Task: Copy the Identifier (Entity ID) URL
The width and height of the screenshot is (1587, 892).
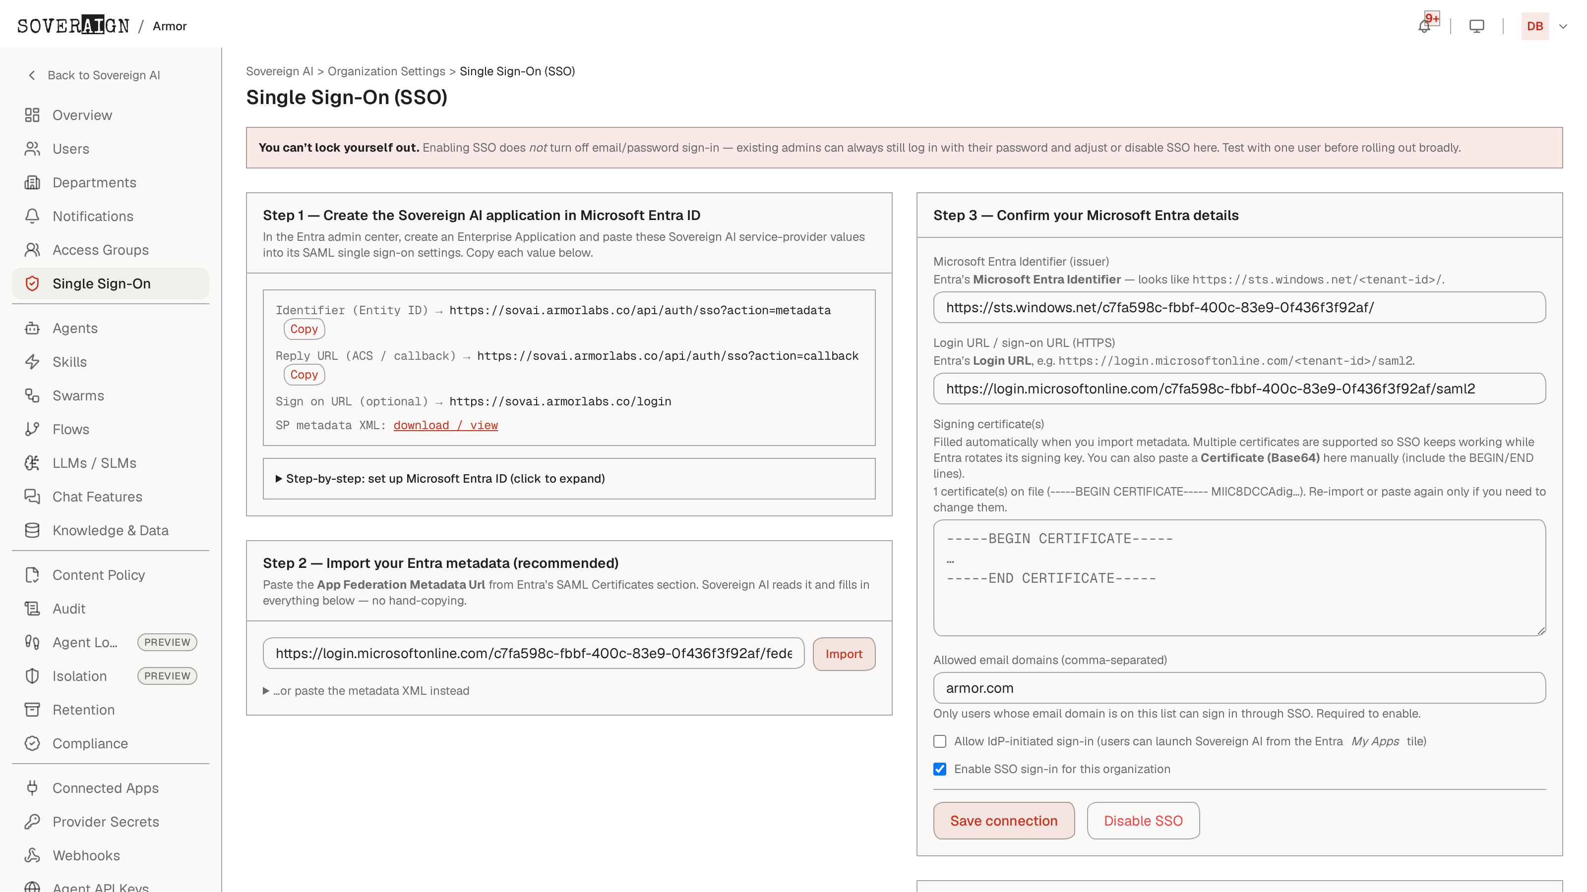Action: (x=305, y=330)
